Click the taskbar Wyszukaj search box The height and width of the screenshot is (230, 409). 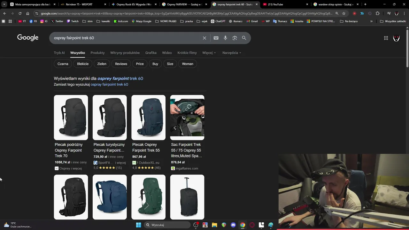(167, 225)
